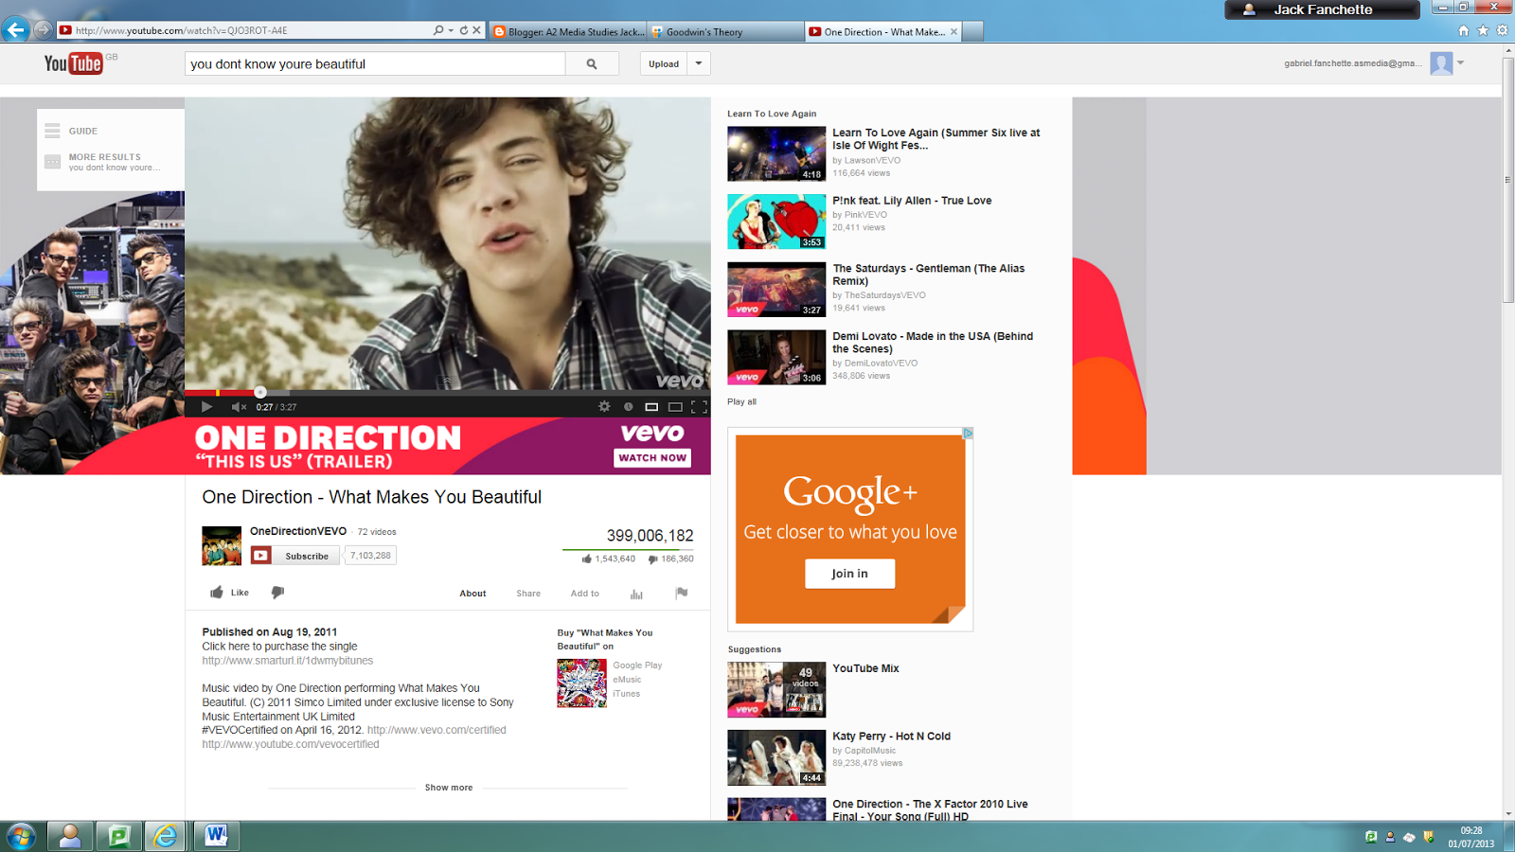
Task: Click the thumbs-up Like button
Action: (x=229, y=593)
